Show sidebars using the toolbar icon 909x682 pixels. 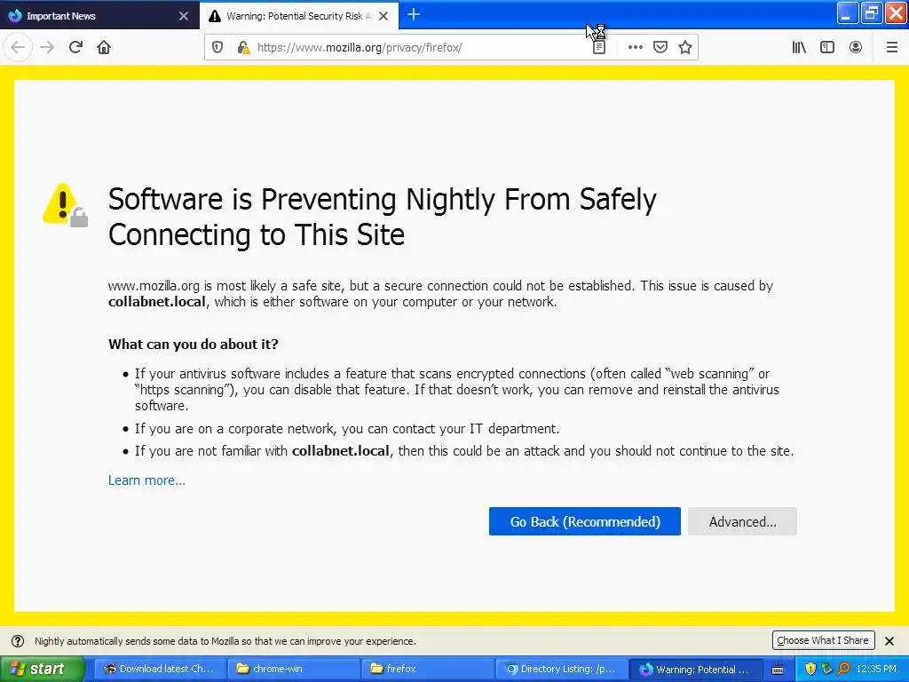tap(827, 48)
